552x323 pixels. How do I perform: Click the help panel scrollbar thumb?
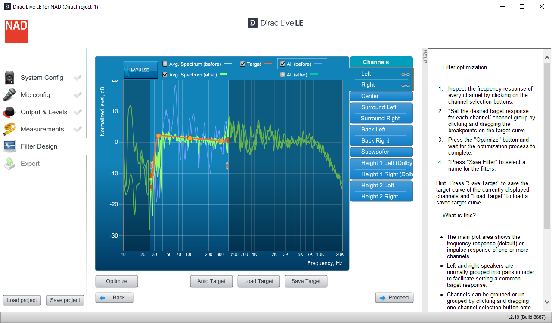[x=547, y=146]
